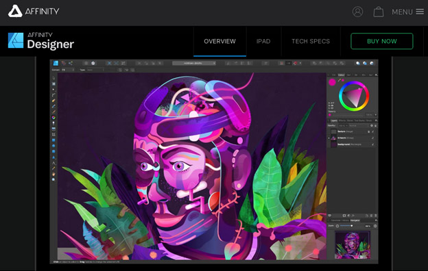This screenshot has height=271, width=428.
Task: Select the Pencil tool
Action: click(53, 106)
